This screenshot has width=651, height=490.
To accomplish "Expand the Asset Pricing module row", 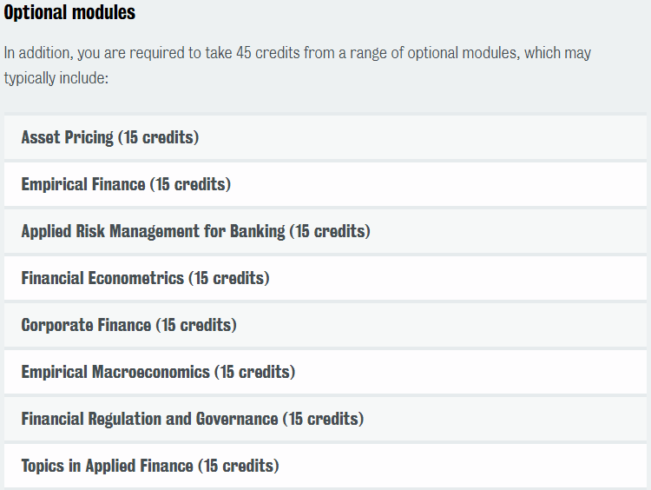I will point(325,137).
